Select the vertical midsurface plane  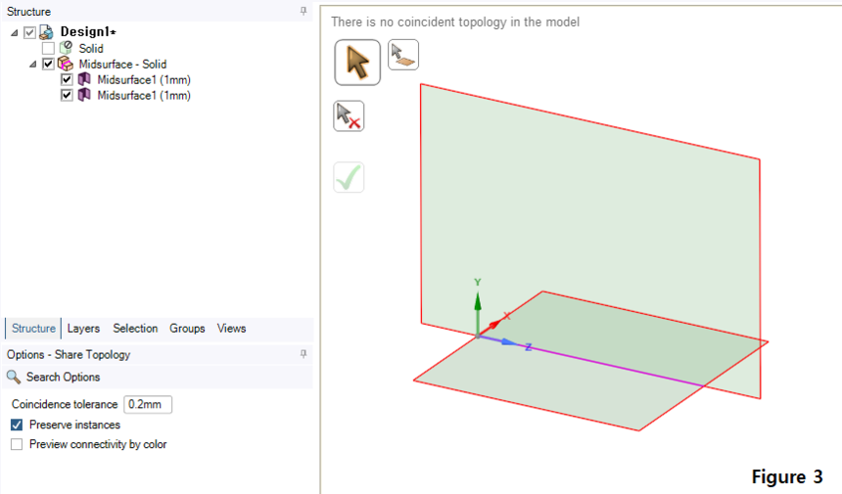coord(590,214)
